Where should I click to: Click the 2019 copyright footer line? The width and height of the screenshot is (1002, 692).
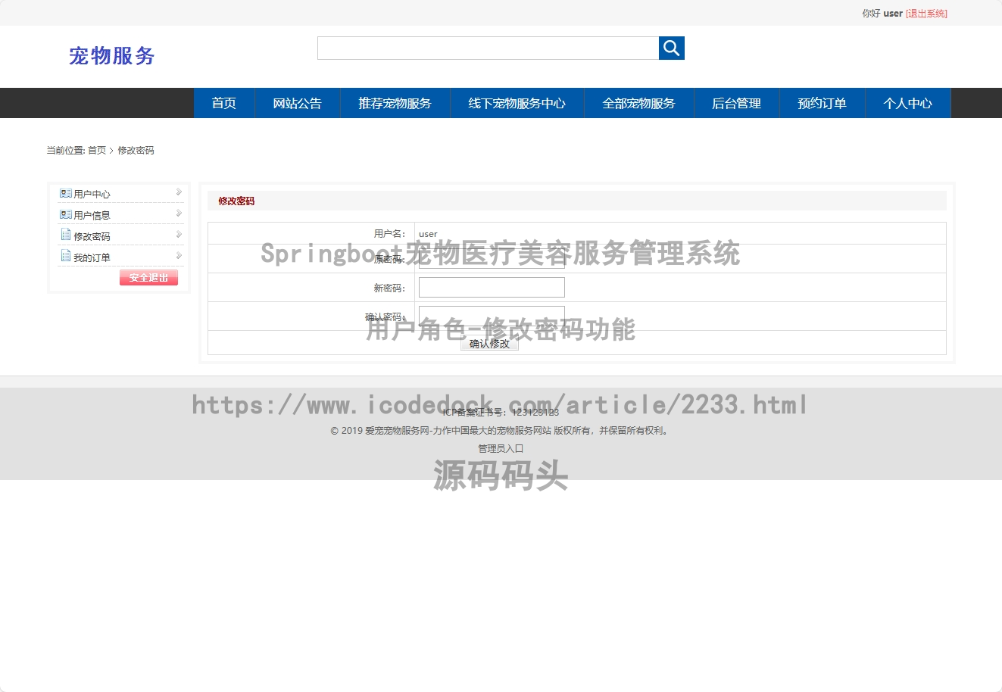click(501, 430)
